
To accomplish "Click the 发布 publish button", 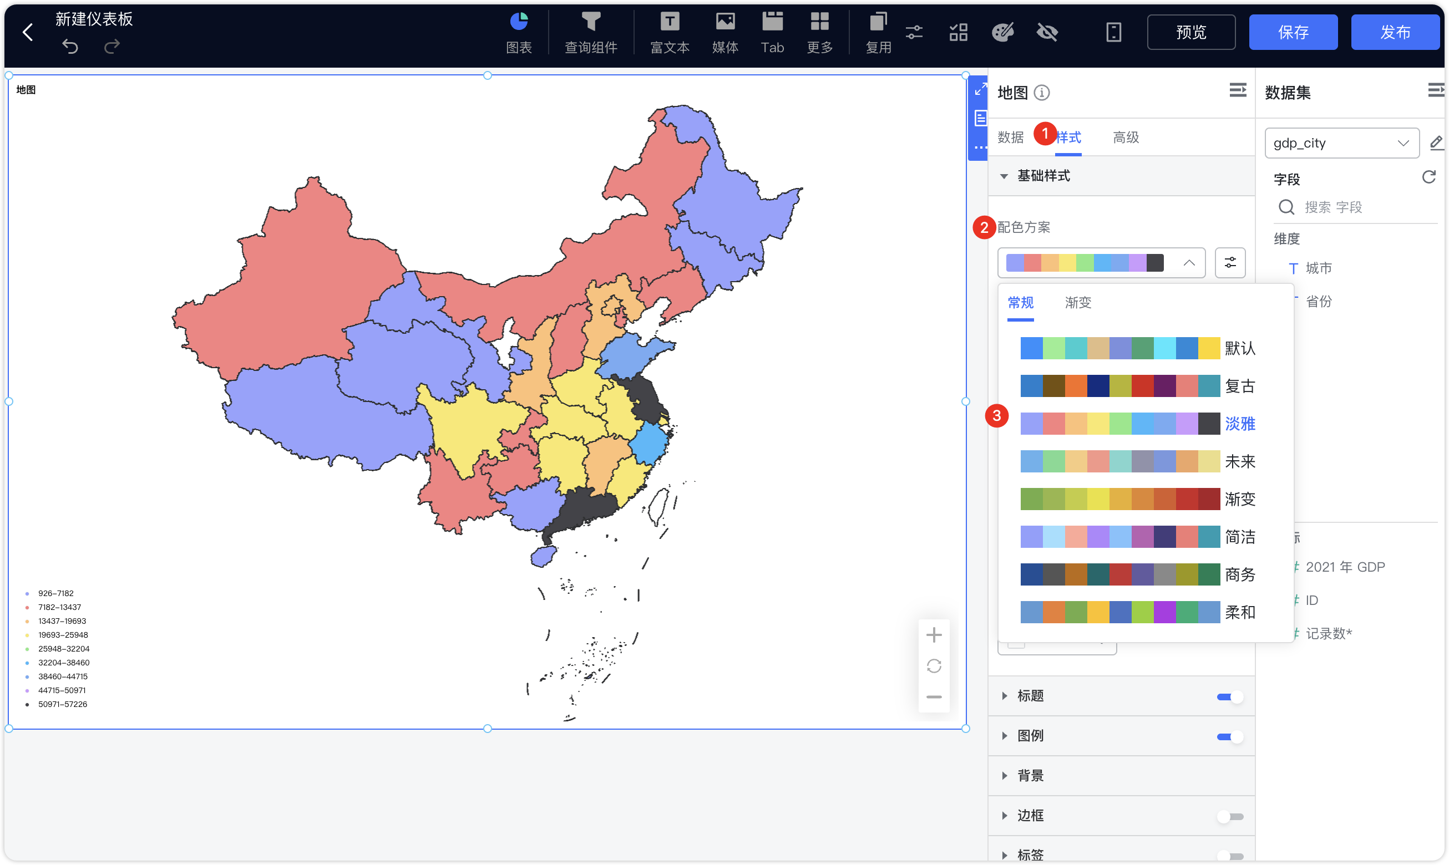I will point(1395,32).
